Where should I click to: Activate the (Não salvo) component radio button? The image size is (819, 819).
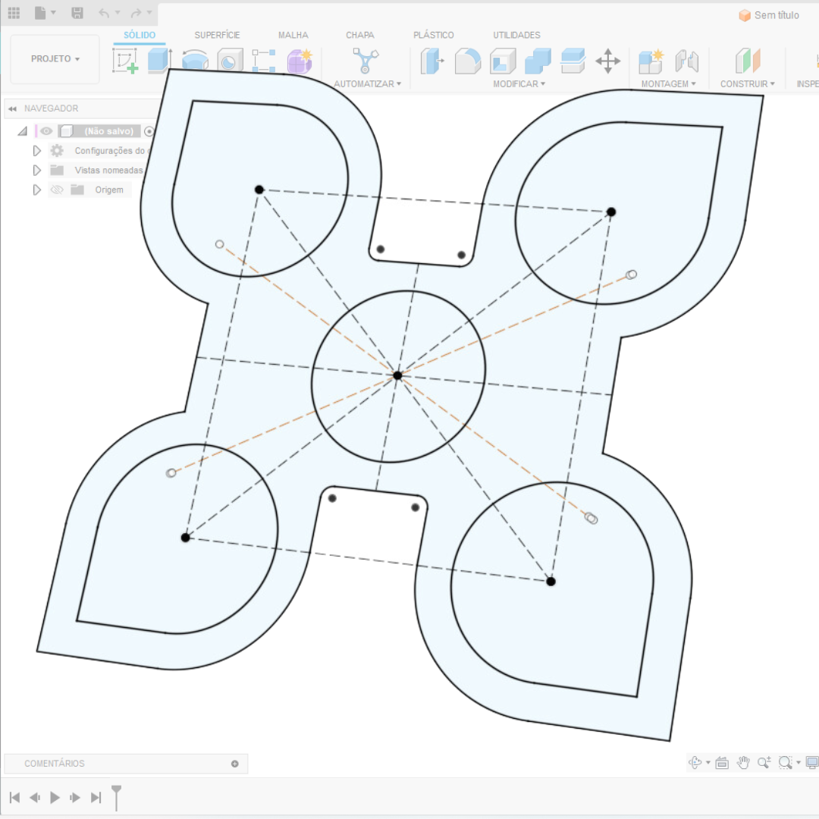(x=149, y=131)
